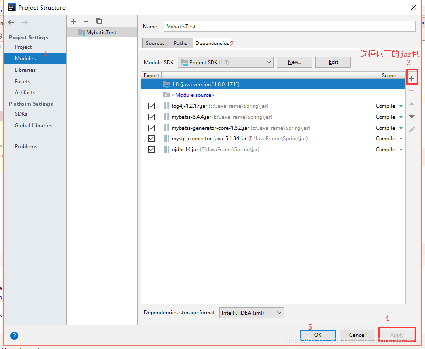Screen dimensions: 425x349
Task: Click the Edit SDK button
Action: click(x=333, y=62)
